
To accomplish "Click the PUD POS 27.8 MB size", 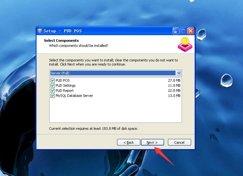I will (x=174, y=80).
